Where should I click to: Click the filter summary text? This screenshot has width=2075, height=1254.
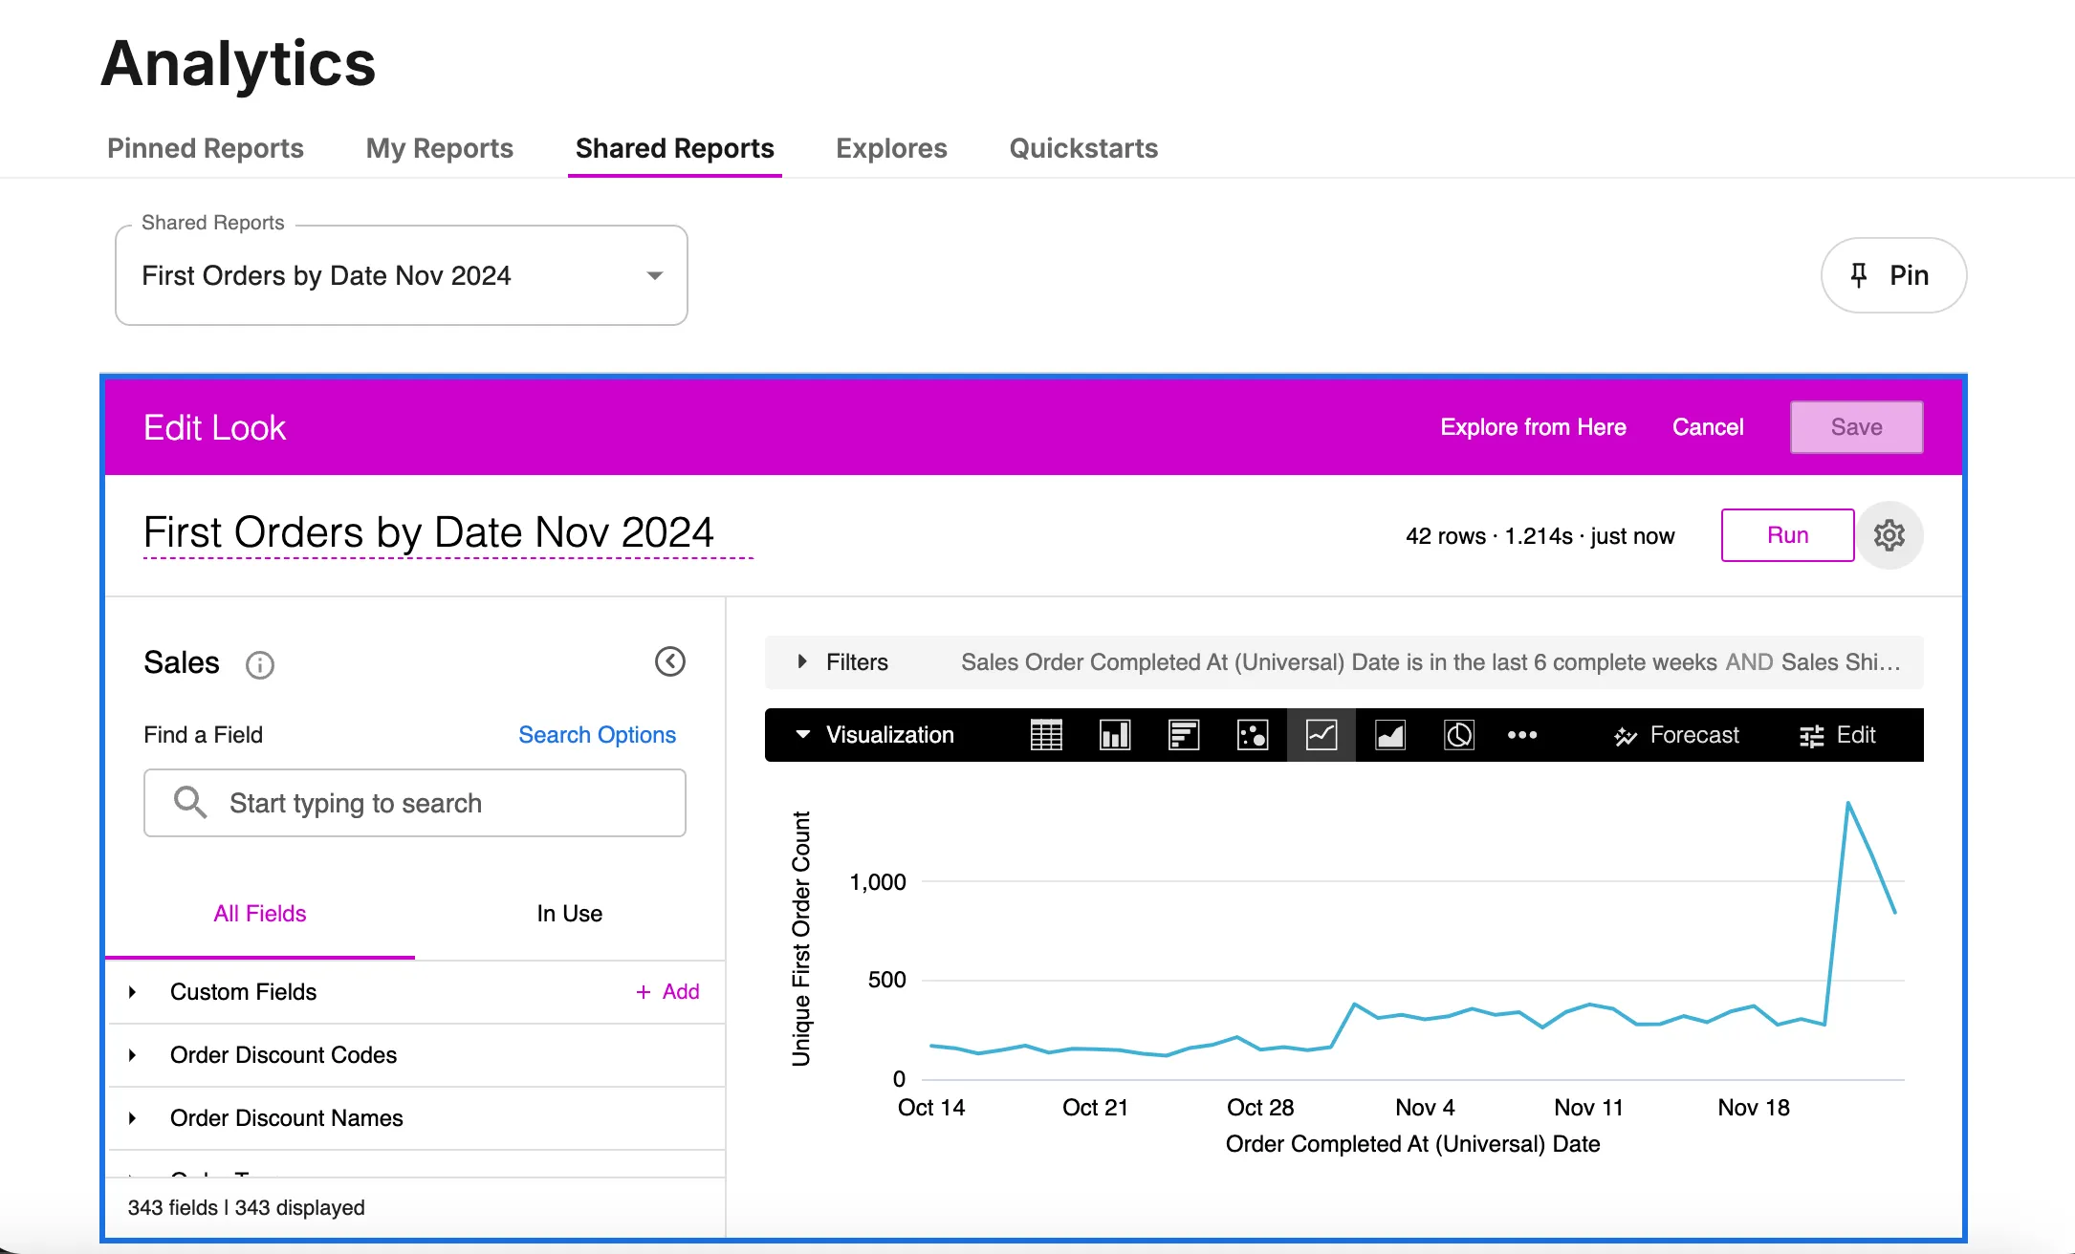click(1431, 662)
